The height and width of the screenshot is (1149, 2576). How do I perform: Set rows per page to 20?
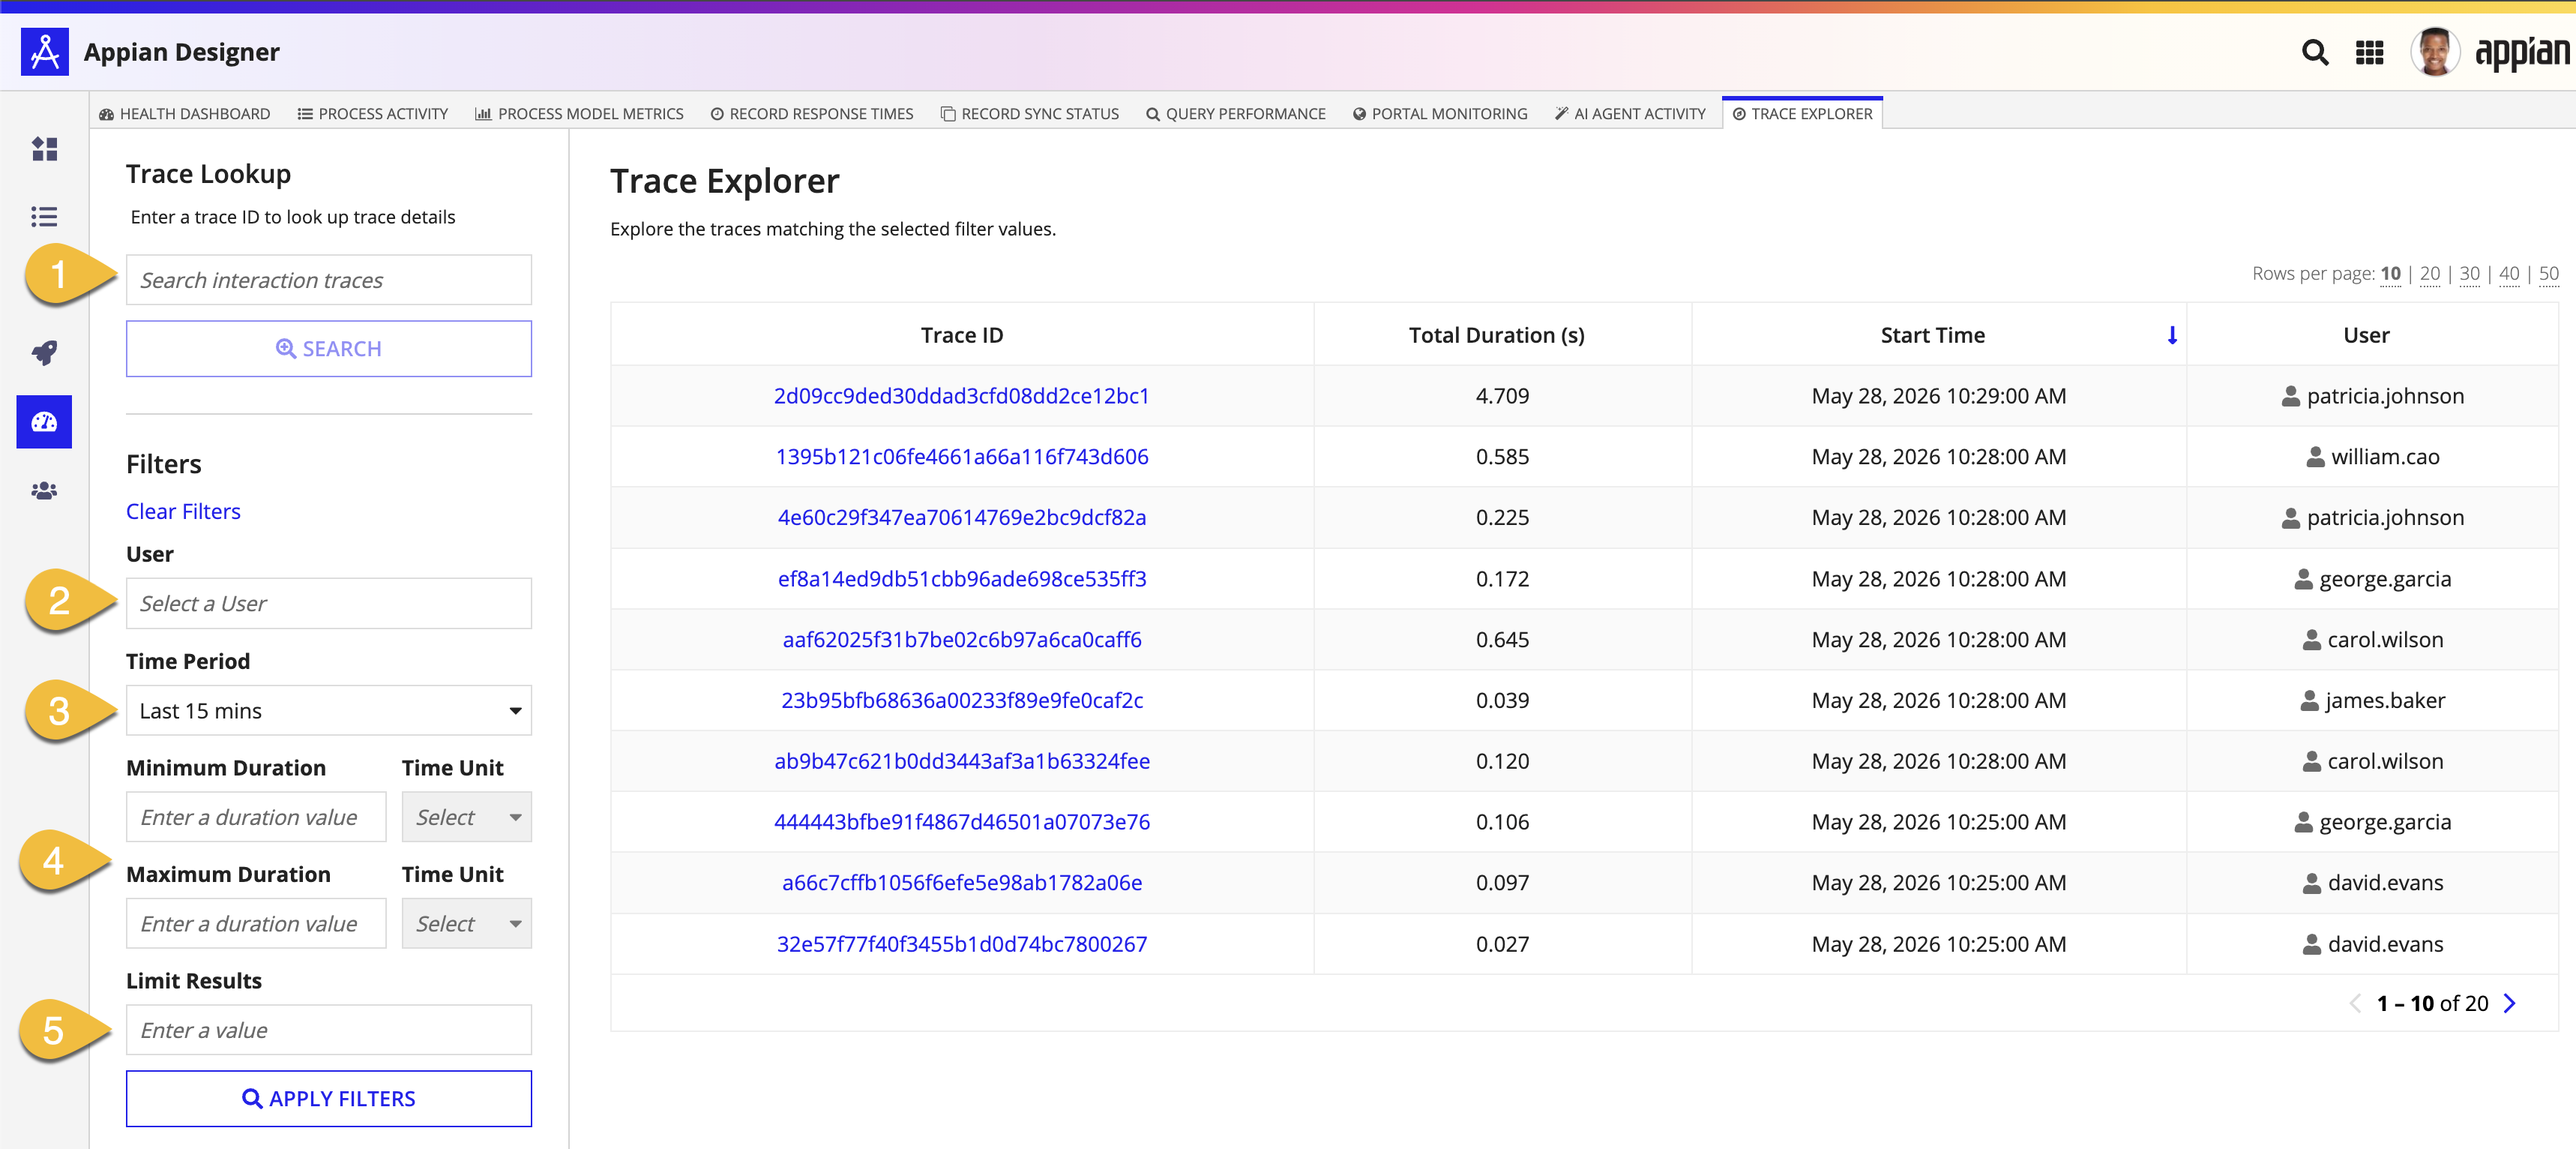(2430, 274)
